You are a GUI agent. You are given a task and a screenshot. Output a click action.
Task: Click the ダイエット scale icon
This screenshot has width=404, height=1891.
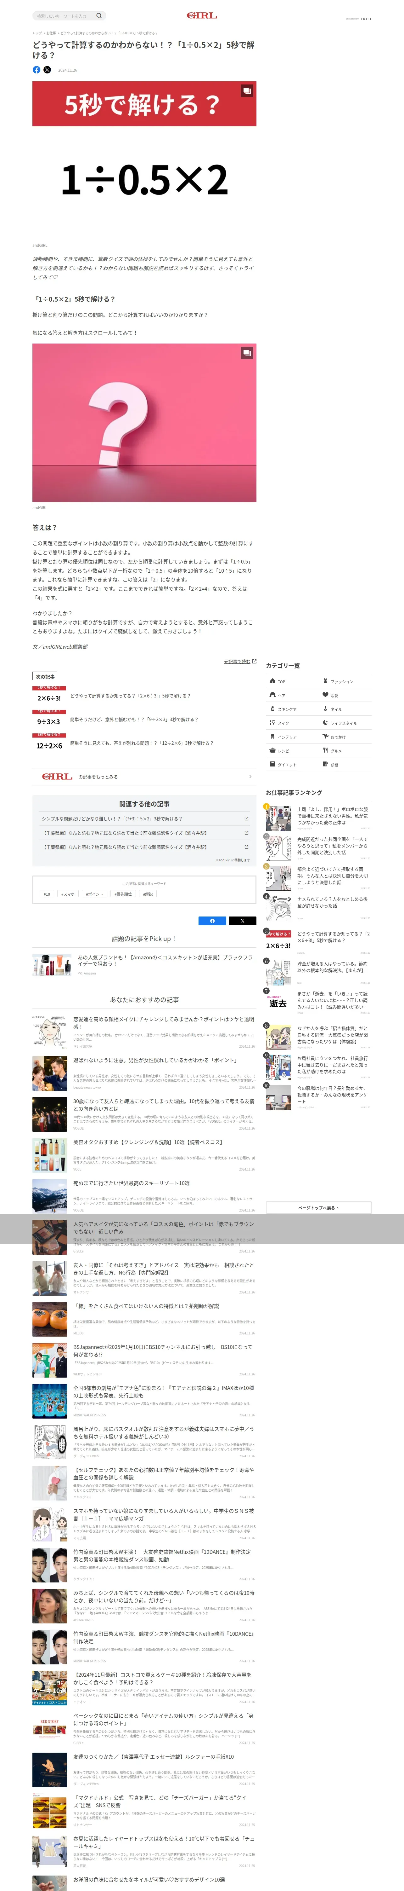pos(273,764)
